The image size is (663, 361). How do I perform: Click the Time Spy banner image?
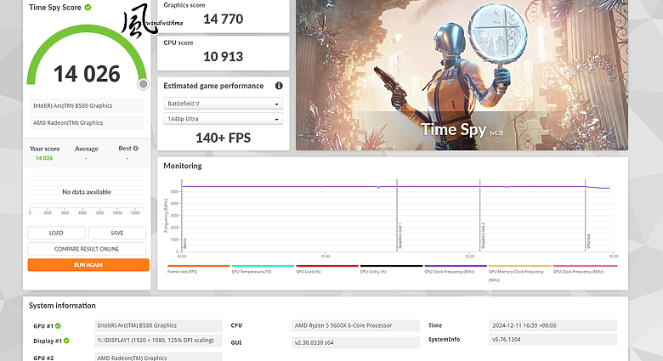tap(462, 76)
